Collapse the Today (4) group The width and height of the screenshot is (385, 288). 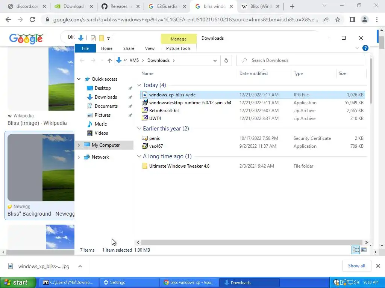[139, 85]
